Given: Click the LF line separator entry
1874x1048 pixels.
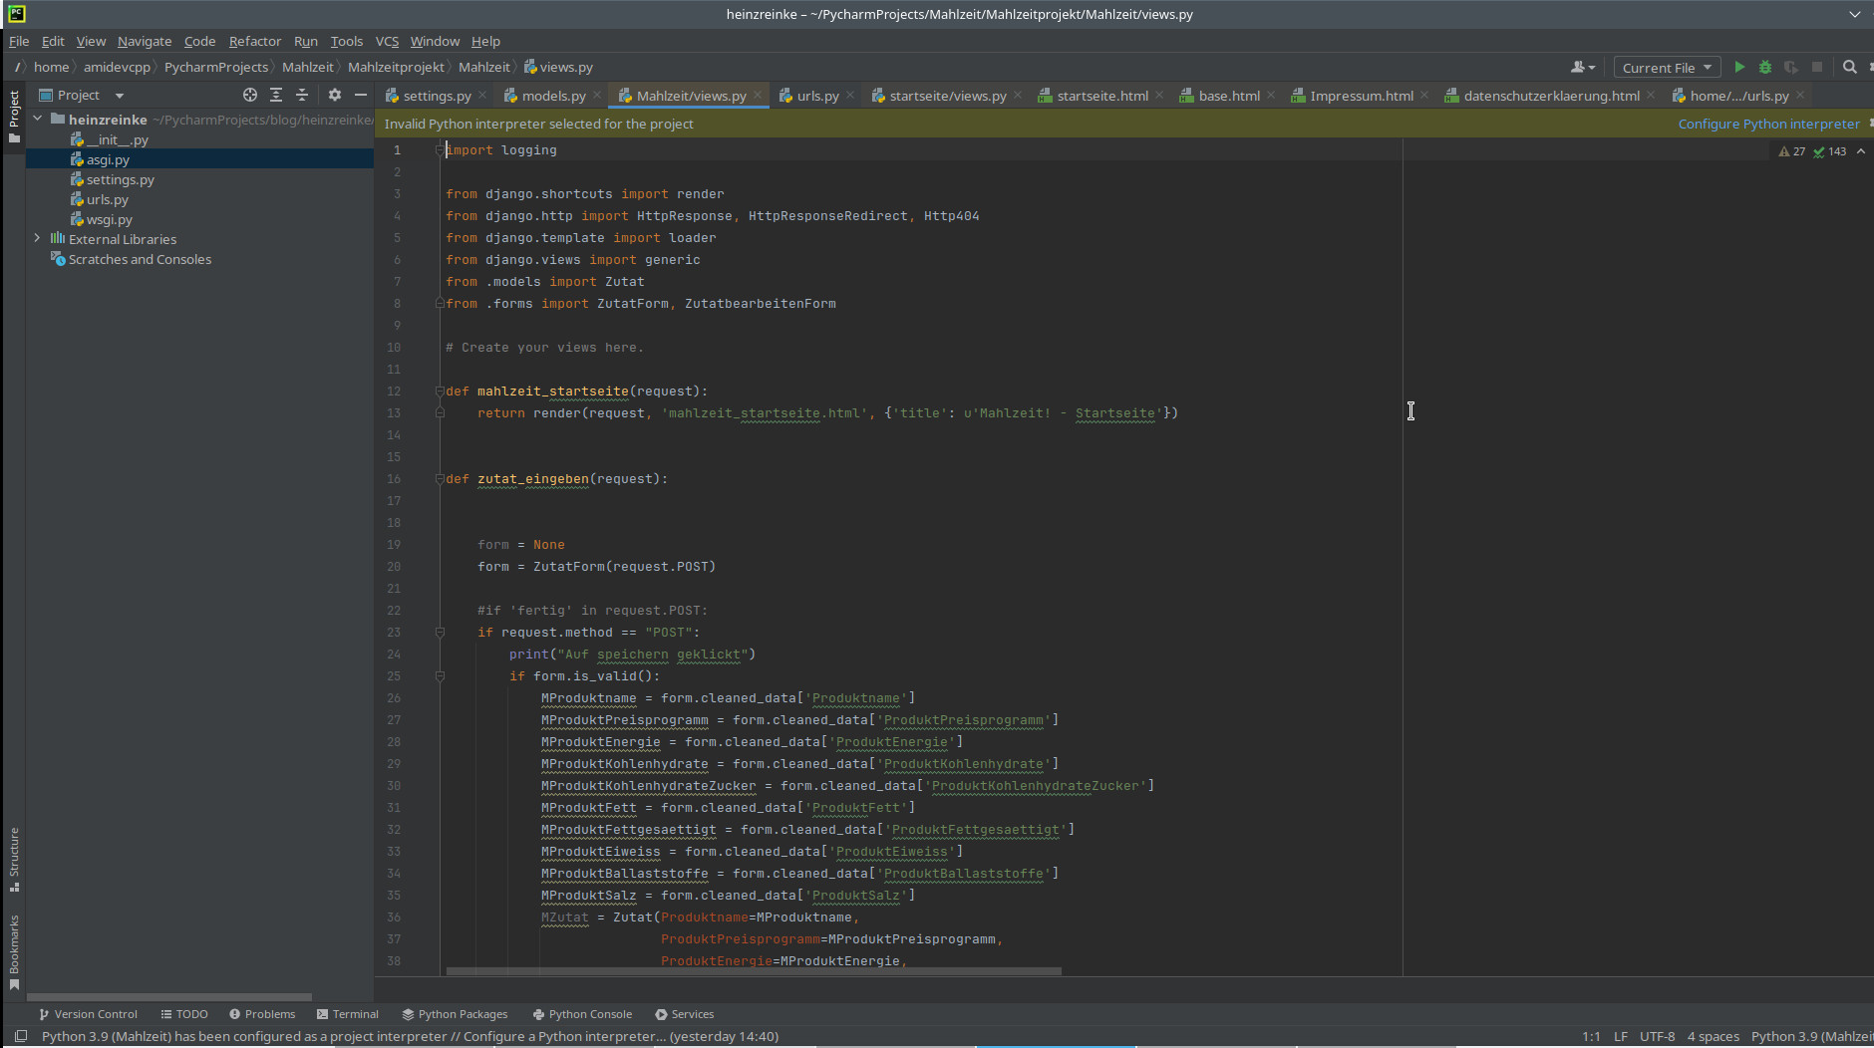Looking at the screenshot, I should 1621,1036.
